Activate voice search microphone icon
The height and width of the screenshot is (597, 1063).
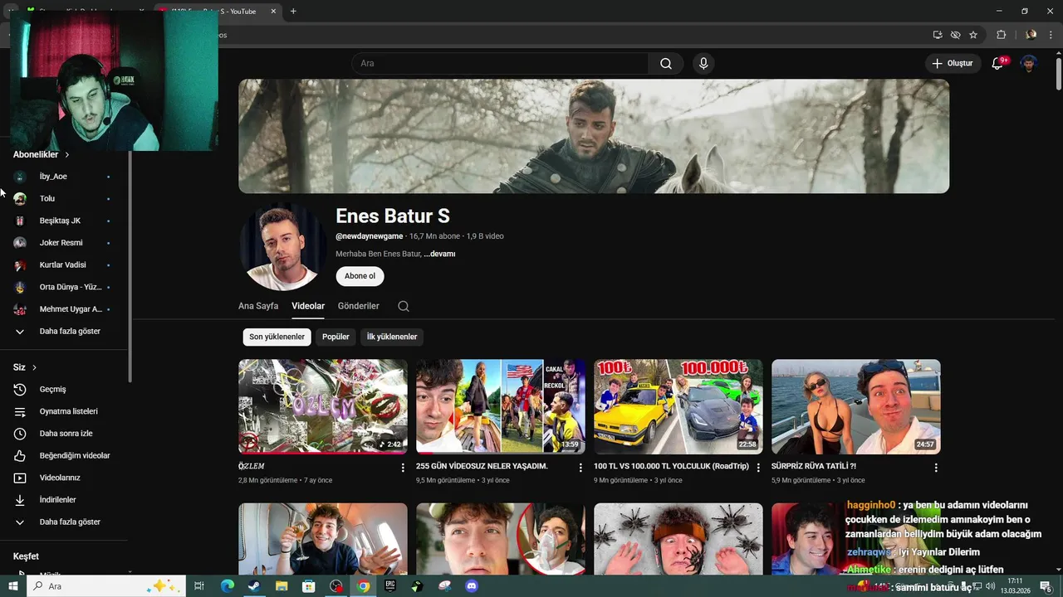click(703, 64)
